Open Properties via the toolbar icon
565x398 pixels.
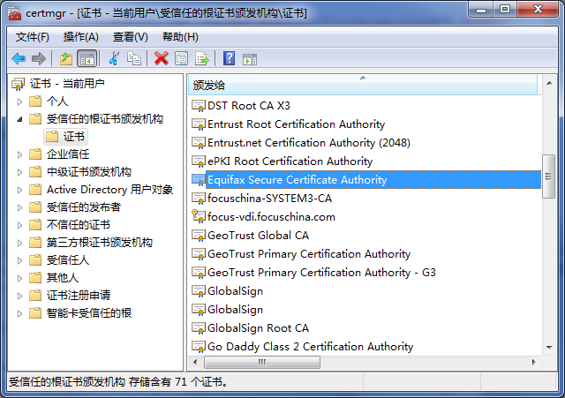181,58
